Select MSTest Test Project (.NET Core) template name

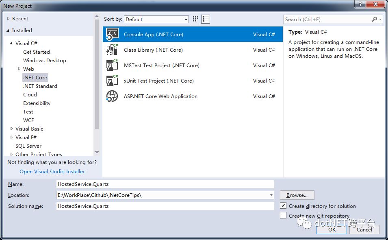coord(162,65)
